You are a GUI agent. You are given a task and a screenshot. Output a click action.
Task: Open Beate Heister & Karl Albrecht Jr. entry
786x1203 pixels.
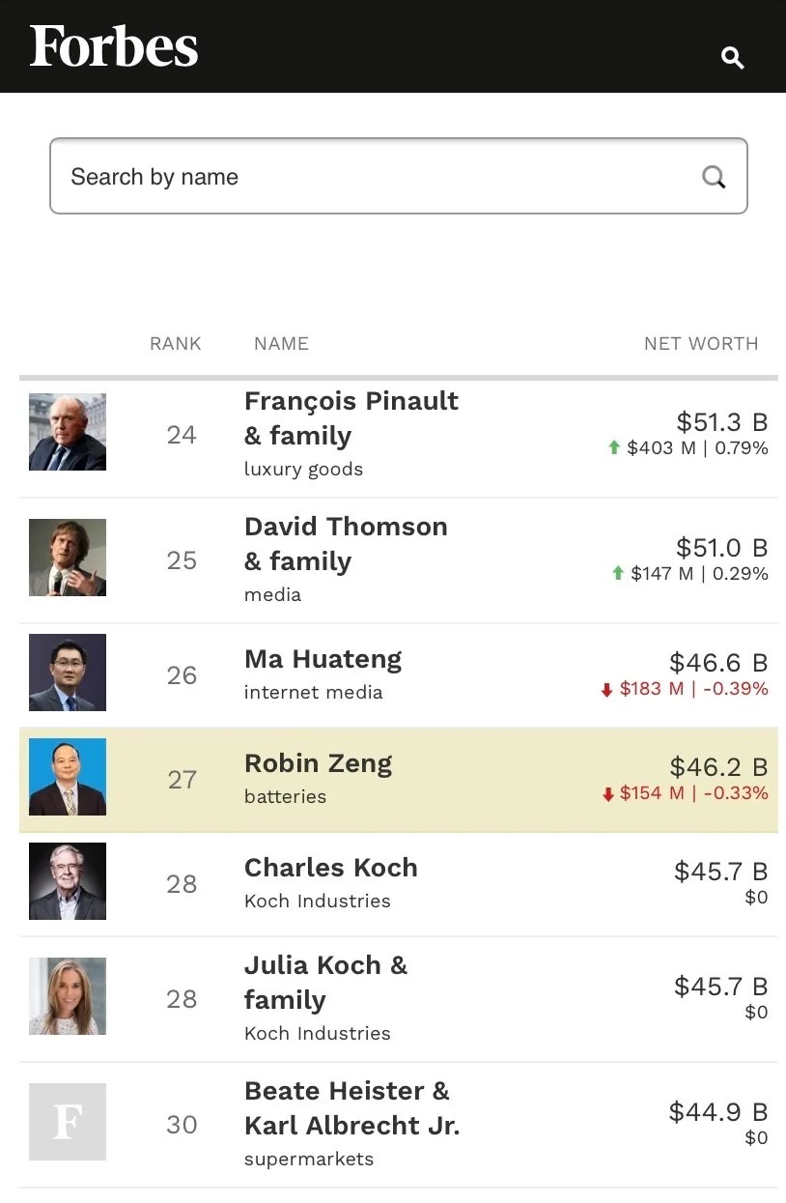pyautogui.click(x=351, y=1108)
